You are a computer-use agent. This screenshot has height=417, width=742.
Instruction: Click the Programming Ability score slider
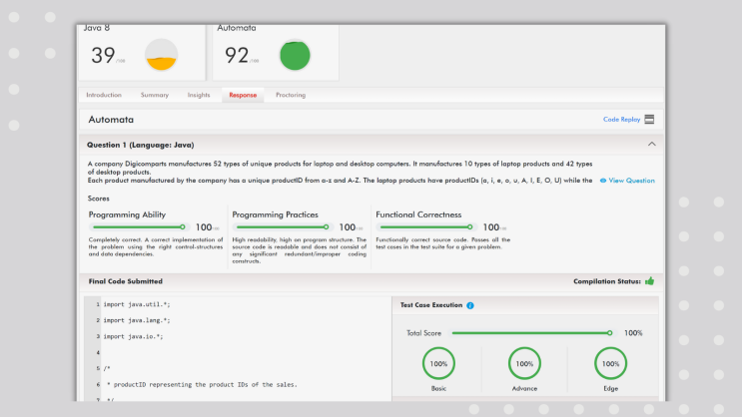(138, 227)
